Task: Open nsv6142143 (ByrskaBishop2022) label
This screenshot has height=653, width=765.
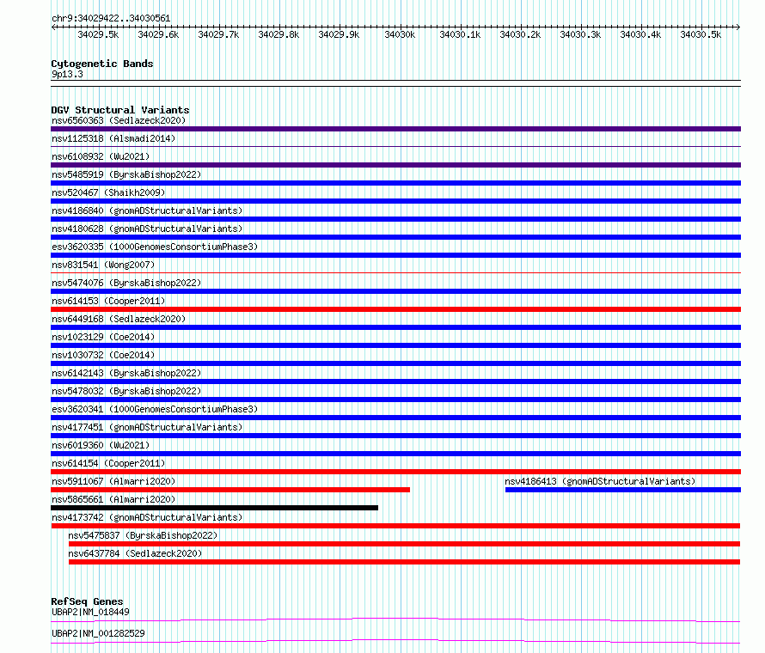Action: (126, 373)
